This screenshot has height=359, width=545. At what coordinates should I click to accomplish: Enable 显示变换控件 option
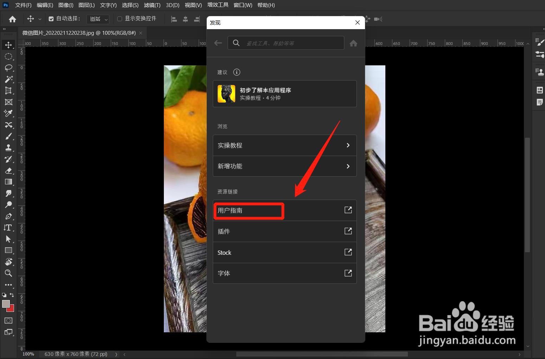coord(120,19)
